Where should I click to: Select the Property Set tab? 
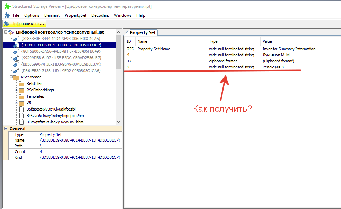pos(143,32)
